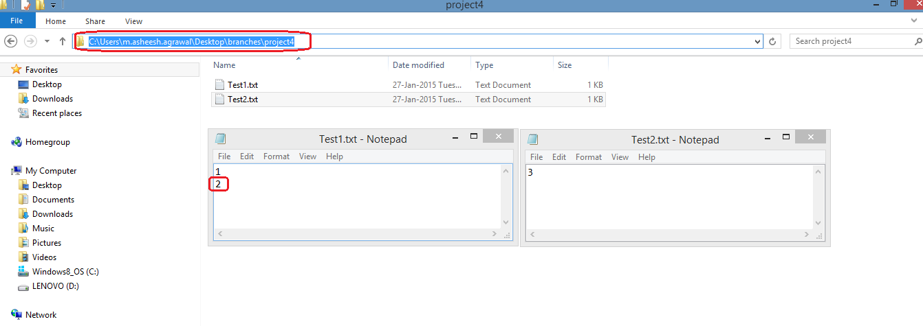The height and width of the screenshot is (326, 923).
Task: Switch to the Home ribbon tab
Action: (x=56, y=21)
